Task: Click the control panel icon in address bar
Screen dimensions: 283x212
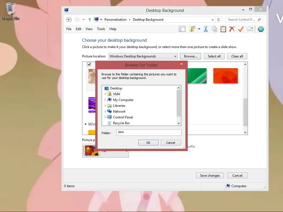Action: point(96,19)
